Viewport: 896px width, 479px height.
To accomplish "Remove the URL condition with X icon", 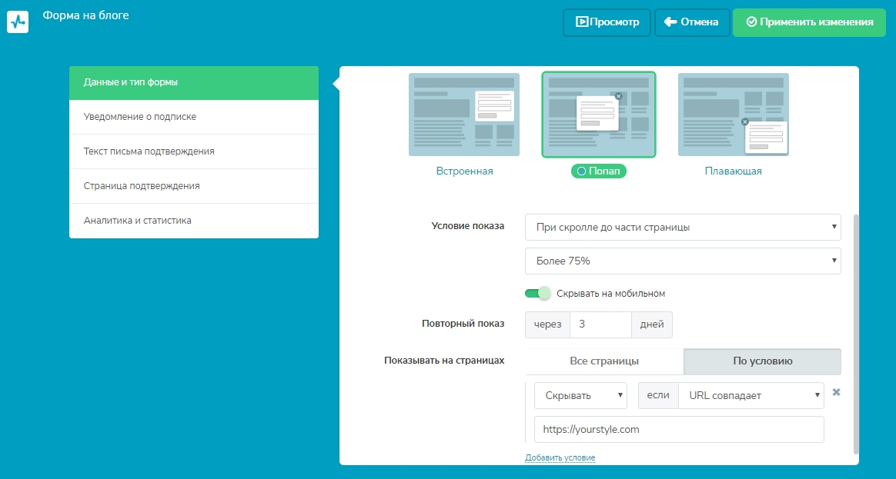I will click(x=836, y=393).
